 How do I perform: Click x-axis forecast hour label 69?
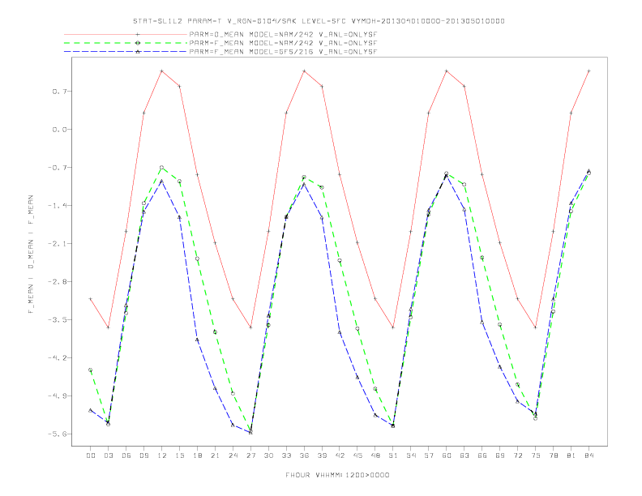point(500,455)
